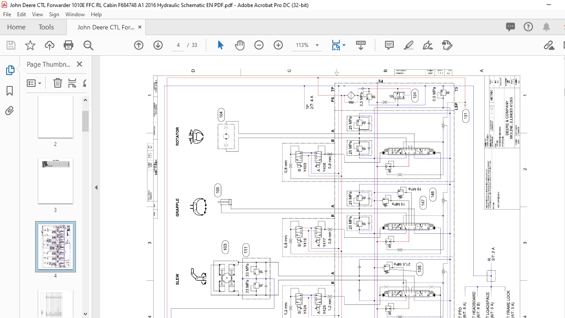The width and height of the screenshot is (565, 318).
Task: Open fit page options icon
Action: pos(336,45)
